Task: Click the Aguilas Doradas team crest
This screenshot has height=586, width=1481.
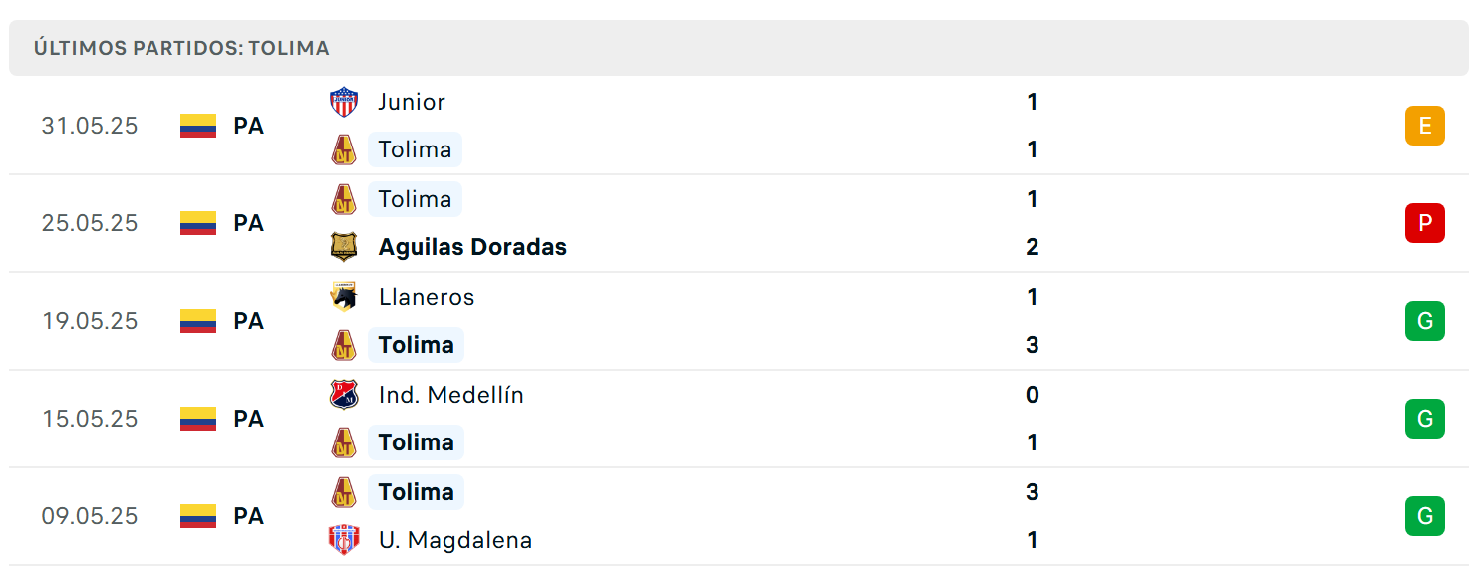Action: 344,247
